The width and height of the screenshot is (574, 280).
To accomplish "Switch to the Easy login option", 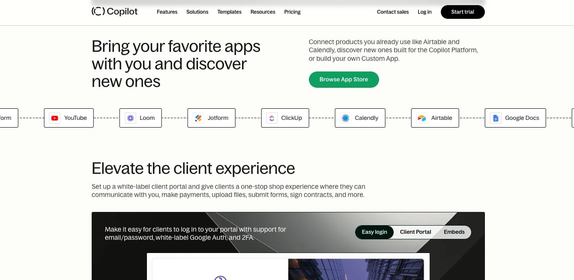I will pyautogui.click(x=374, y=232).
